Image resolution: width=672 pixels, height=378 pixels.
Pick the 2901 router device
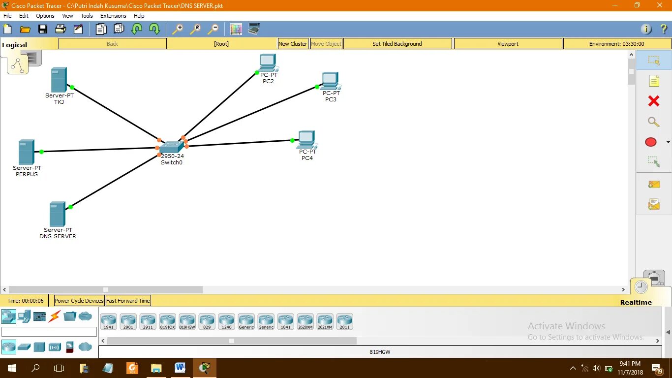[128, 322]
